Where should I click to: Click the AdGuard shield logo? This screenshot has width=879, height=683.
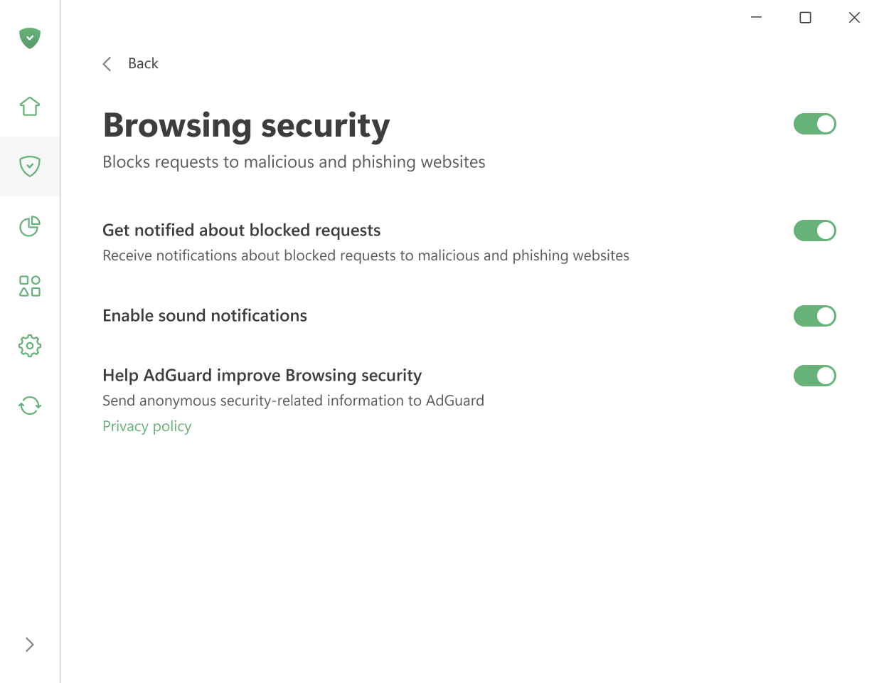pos(29,38)
